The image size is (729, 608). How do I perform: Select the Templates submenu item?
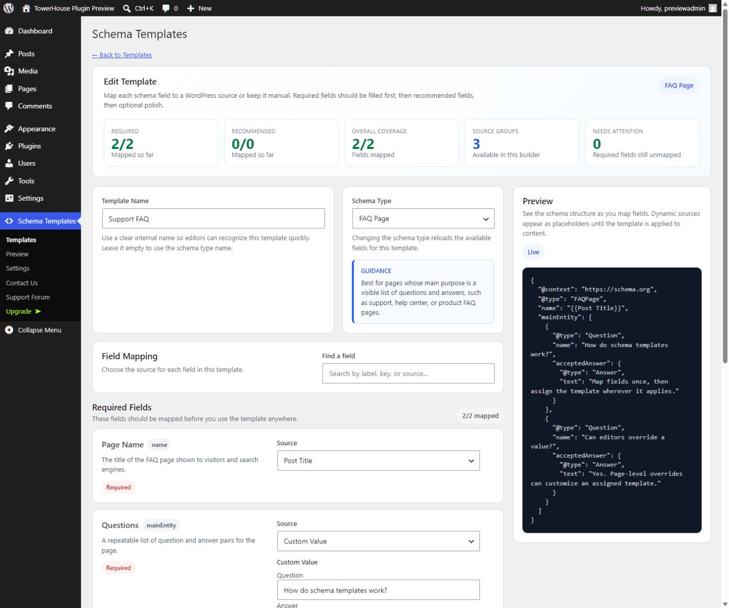(21, 240)
